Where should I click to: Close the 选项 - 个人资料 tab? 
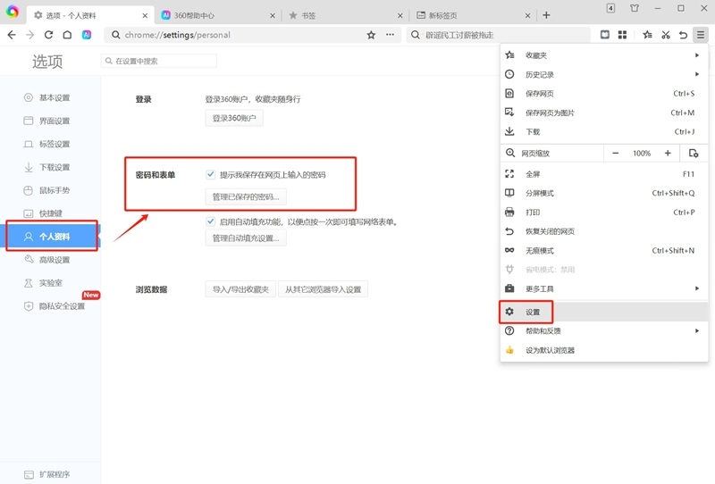[145, 15]
